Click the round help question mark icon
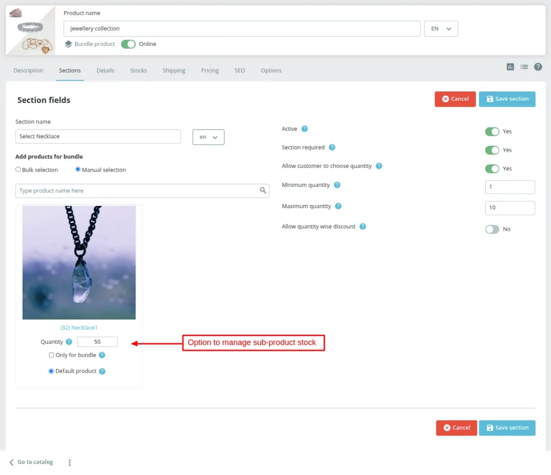 pos(538,67)
